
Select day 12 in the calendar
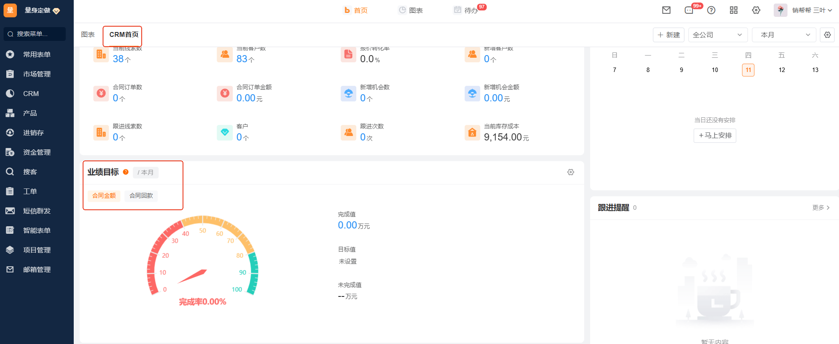(x=782, y=70)
